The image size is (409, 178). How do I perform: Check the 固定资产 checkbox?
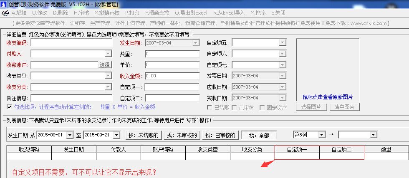click(262, 108)
